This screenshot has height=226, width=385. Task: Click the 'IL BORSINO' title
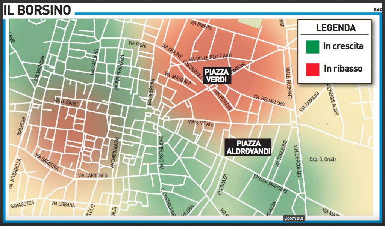point(38,10)
